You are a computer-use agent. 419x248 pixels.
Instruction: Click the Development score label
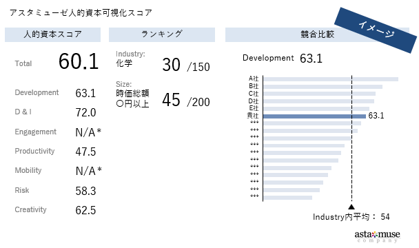(x=37, y=92)
